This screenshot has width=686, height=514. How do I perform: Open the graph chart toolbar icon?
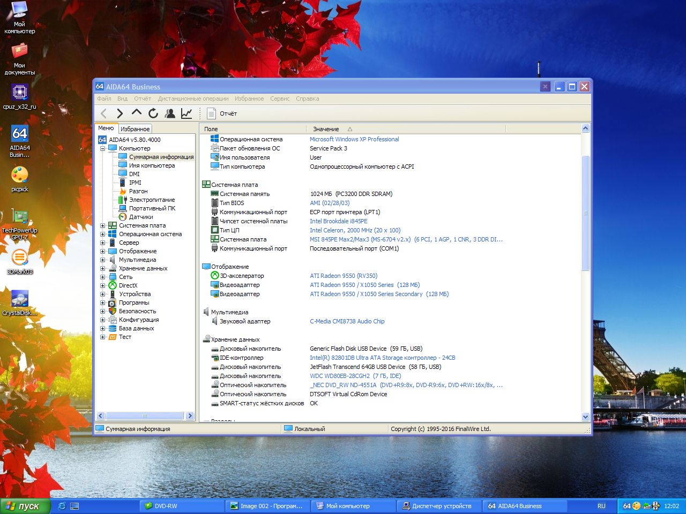187,113
